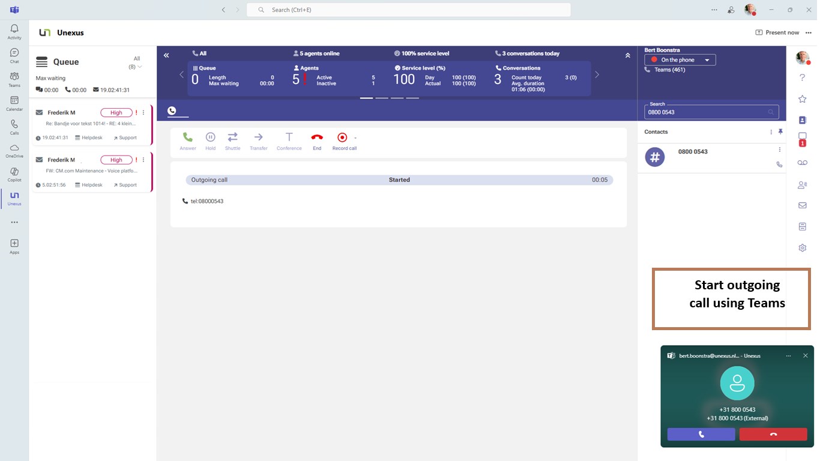Viewport: 820px width, 461px height.
Task: Open Calendar in Teams sidebar
Action: [14, 104]
